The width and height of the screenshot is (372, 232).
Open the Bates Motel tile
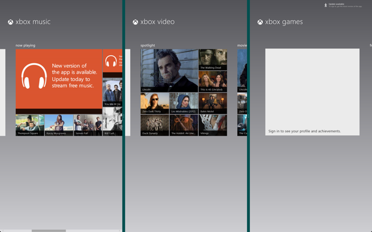point(213,103)
